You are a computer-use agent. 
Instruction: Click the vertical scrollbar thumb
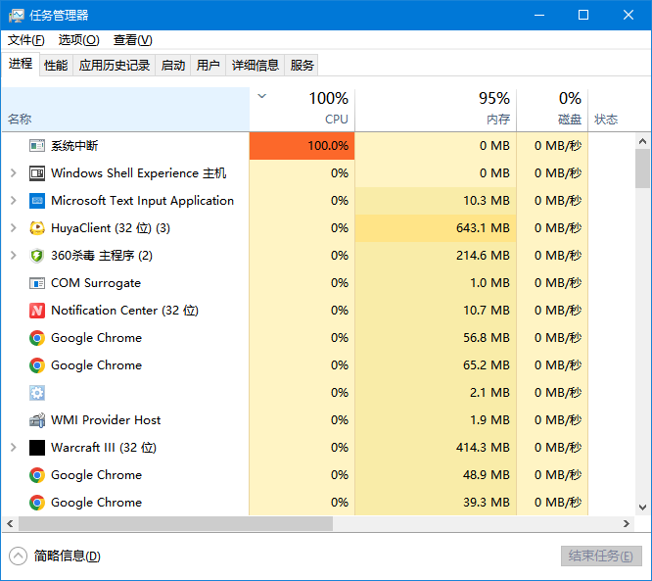coord(643,169)
